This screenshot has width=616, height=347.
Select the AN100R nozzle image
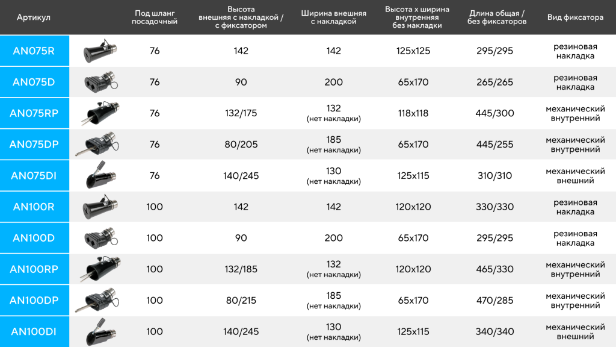pos(97,207)
